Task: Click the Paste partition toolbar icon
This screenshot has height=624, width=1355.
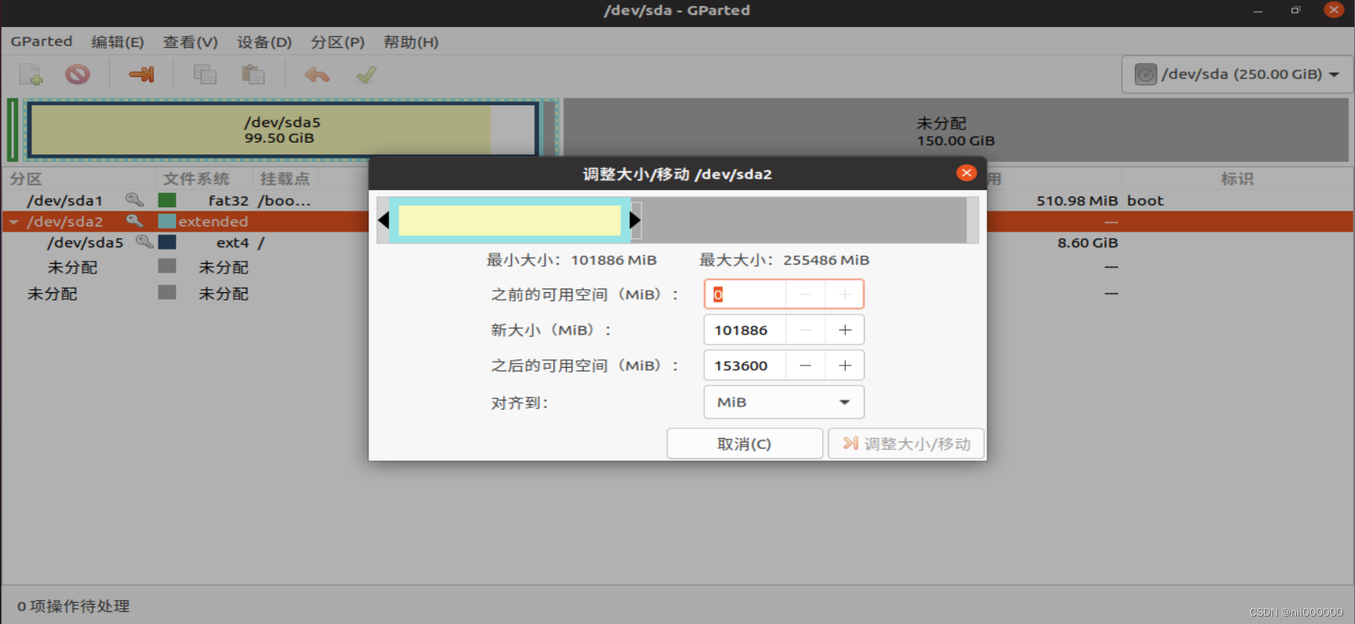Action: click(x=253, y=75)
